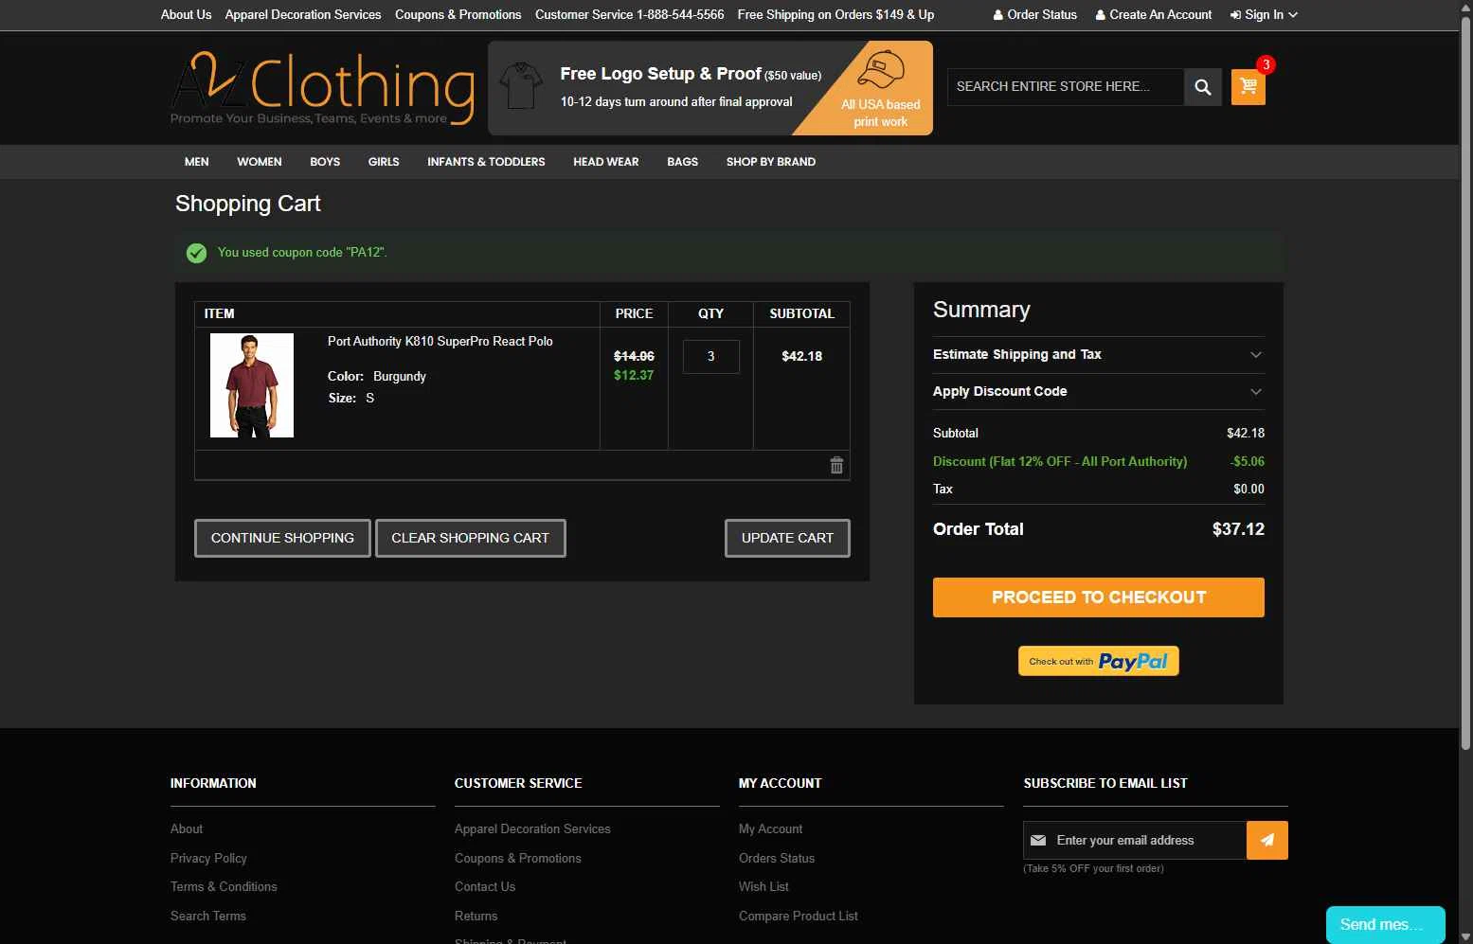Open footer Returns link
This screenshot has width=1473, height=944.
click(476, 916)
